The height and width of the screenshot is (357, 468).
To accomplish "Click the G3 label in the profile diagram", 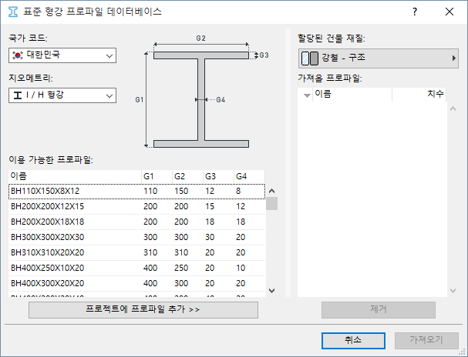I will pyautogui.click(x=264, y=55).
